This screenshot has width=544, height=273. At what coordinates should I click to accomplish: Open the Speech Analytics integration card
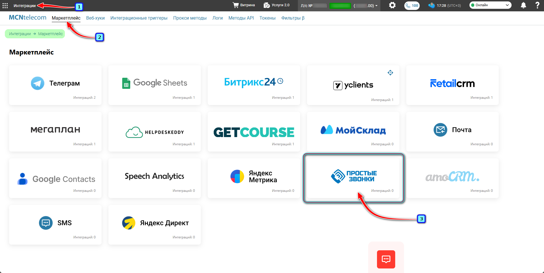point(154,178)
